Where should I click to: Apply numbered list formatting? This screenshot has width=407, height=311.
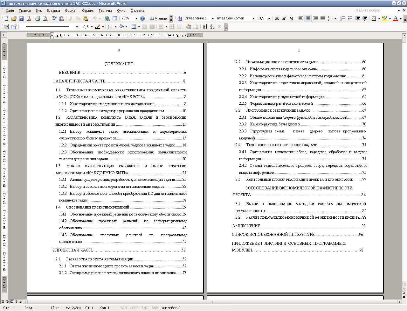pos(343,18)
